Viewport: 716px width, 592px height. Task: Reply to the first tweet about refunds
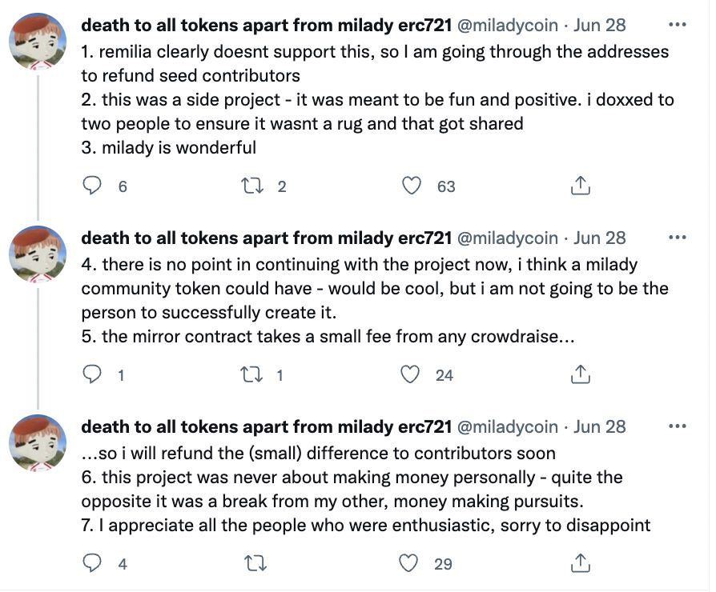(x=94, y=186)
